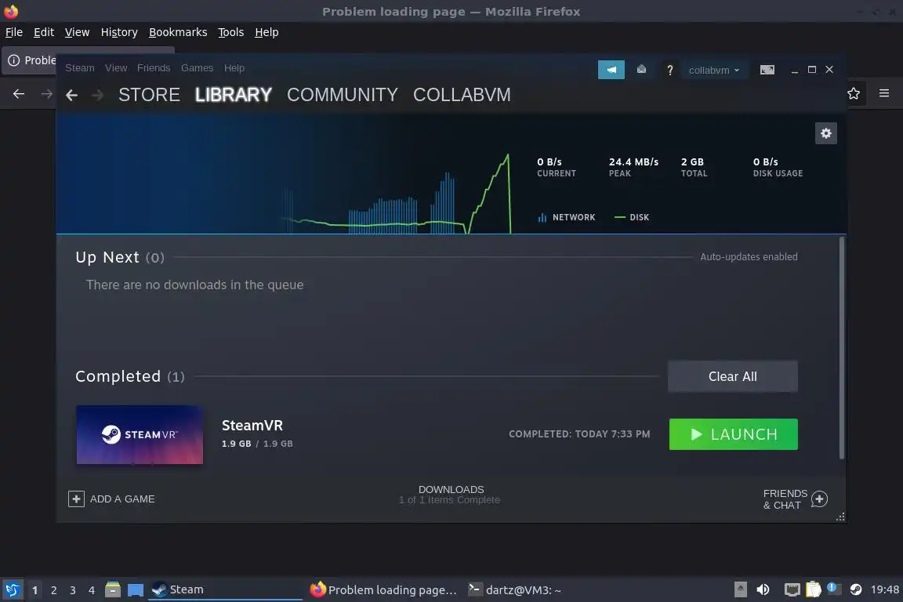Viewport: 903px width, 602px height.
Task: Click ADD A GAME label
Action: pos(122,499)
